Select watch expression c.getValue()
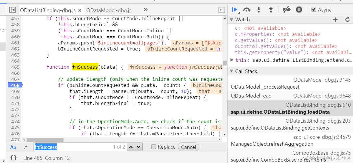This screenshot has height=163, width=353. click(276, 40)
